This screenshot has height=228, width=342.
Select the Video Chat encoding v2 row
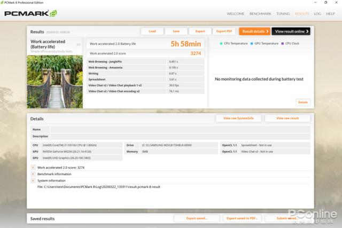145,91
